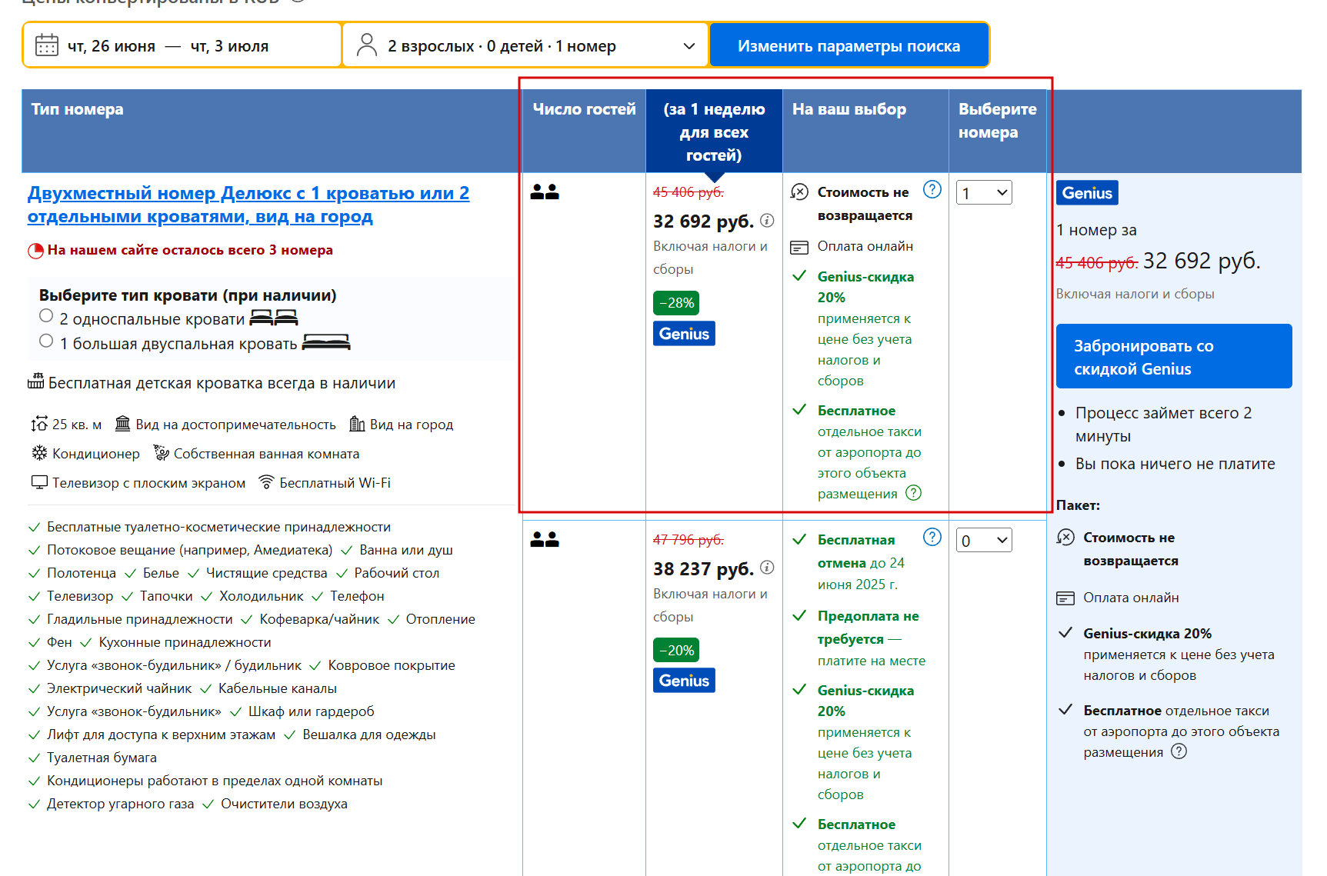Click the 'Тип номера' column header
Screen dimensions: 1327x876
click(77, 109)
